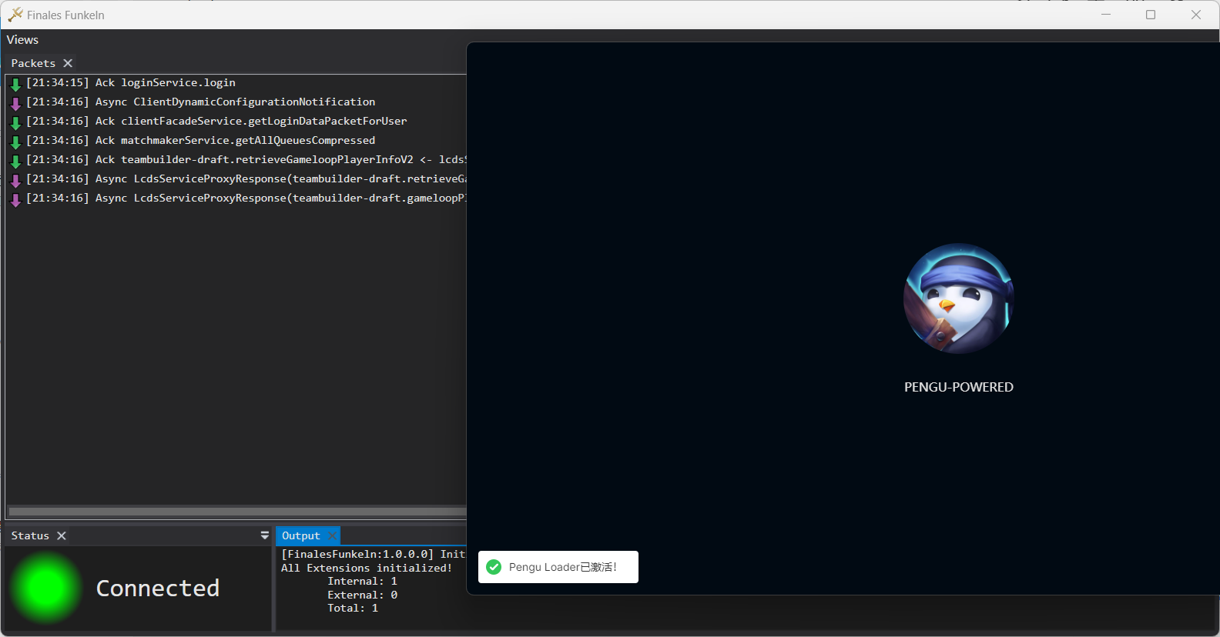This screenshot has width=1220, height=637.
Task: Click the green connection status indicator
Action: tap(46, 588)
